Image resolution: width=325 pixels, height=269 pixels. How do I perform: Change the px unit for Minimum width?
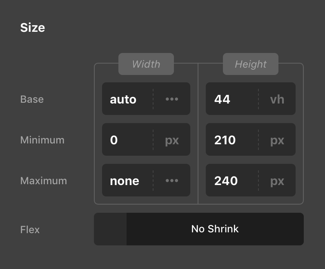point(172,140)
